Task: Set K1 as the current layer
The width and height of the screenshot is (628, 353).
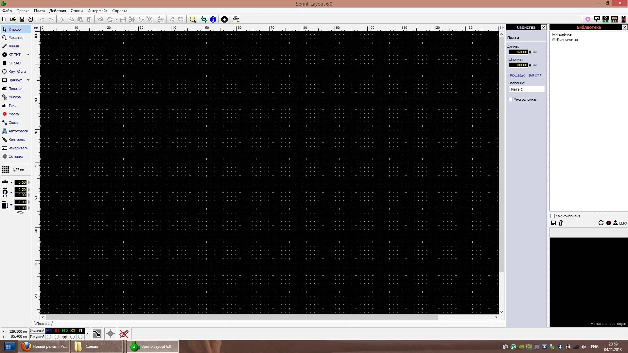Action: 57,337
